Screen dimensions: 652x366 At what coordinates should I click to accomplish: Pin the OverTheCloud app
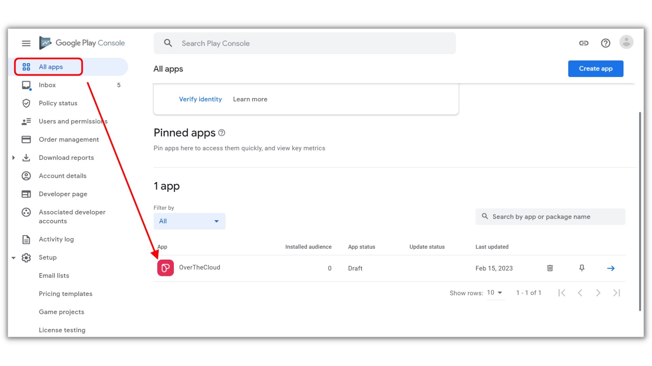pyautogui.click(x=582, y=268)
